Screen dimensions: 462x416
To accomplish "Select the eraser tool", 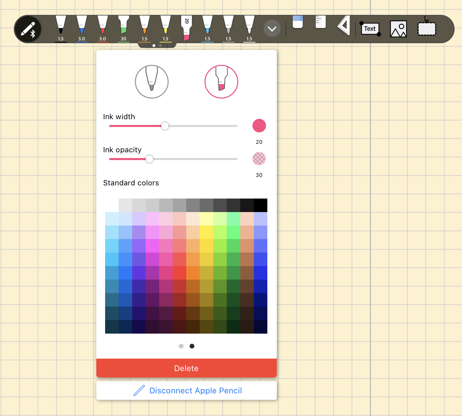I will (x=298, y=22).
